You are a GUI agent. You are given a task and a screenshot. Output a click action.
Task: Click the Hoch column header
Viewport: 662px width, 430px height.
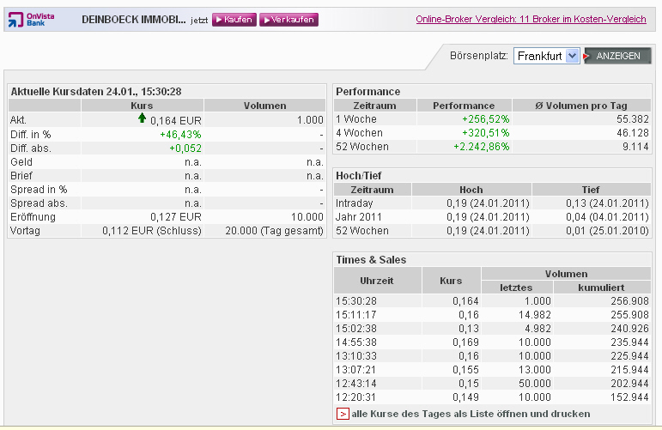click(x=471, y=190)
